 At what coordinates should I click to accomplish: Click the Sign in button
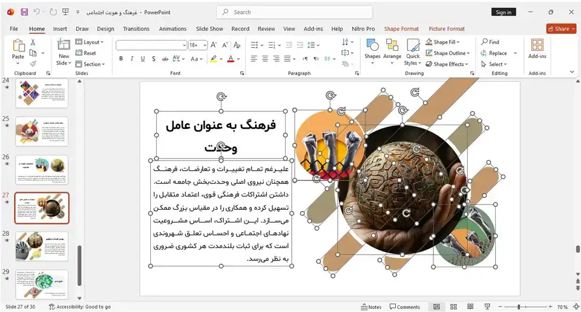(504, 12)
